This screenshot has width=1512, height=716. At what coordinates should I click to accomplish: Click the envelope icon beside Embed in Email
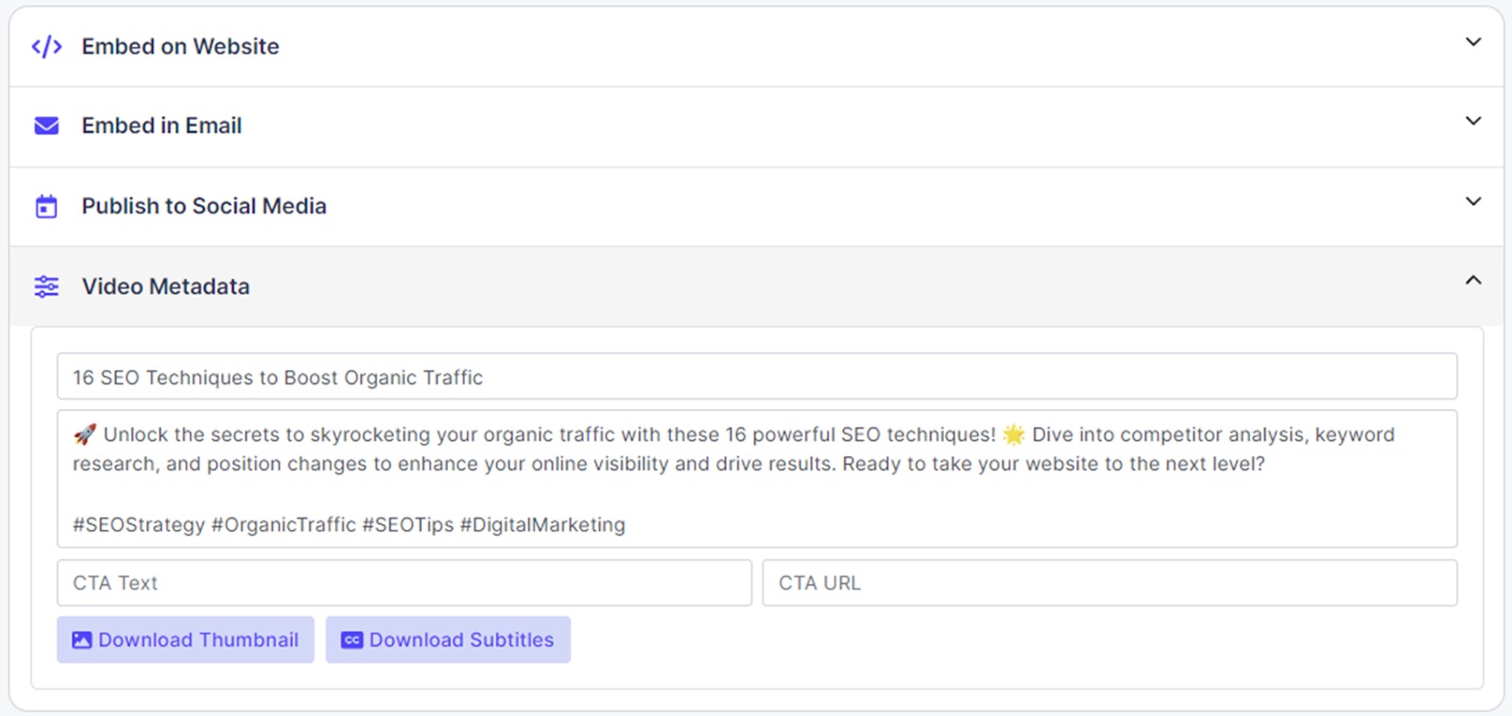click(x=46, y=126)
